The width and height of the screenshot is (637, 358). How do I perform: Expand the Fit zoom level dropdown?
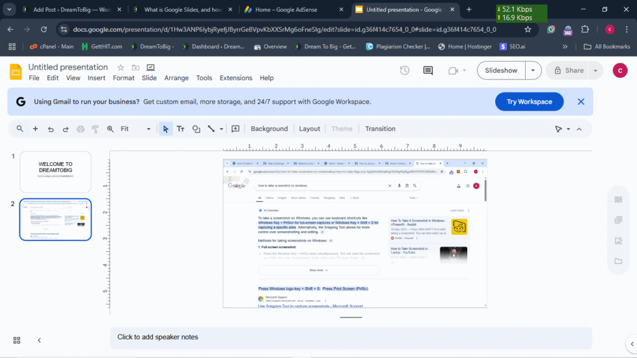149,129
